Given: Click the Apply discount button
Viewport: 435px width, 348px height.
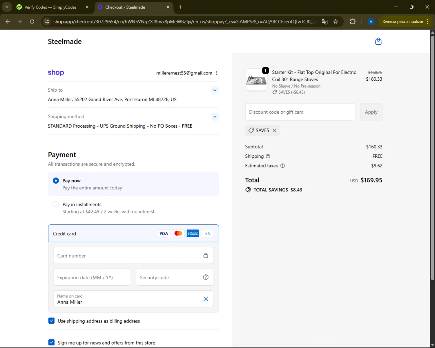Looking at the screenshot, I should click(371, 112).
